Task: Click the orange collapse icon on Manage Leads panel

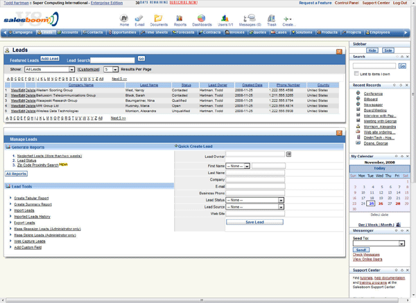Action: pyautogui.click(x=339, y=133)
